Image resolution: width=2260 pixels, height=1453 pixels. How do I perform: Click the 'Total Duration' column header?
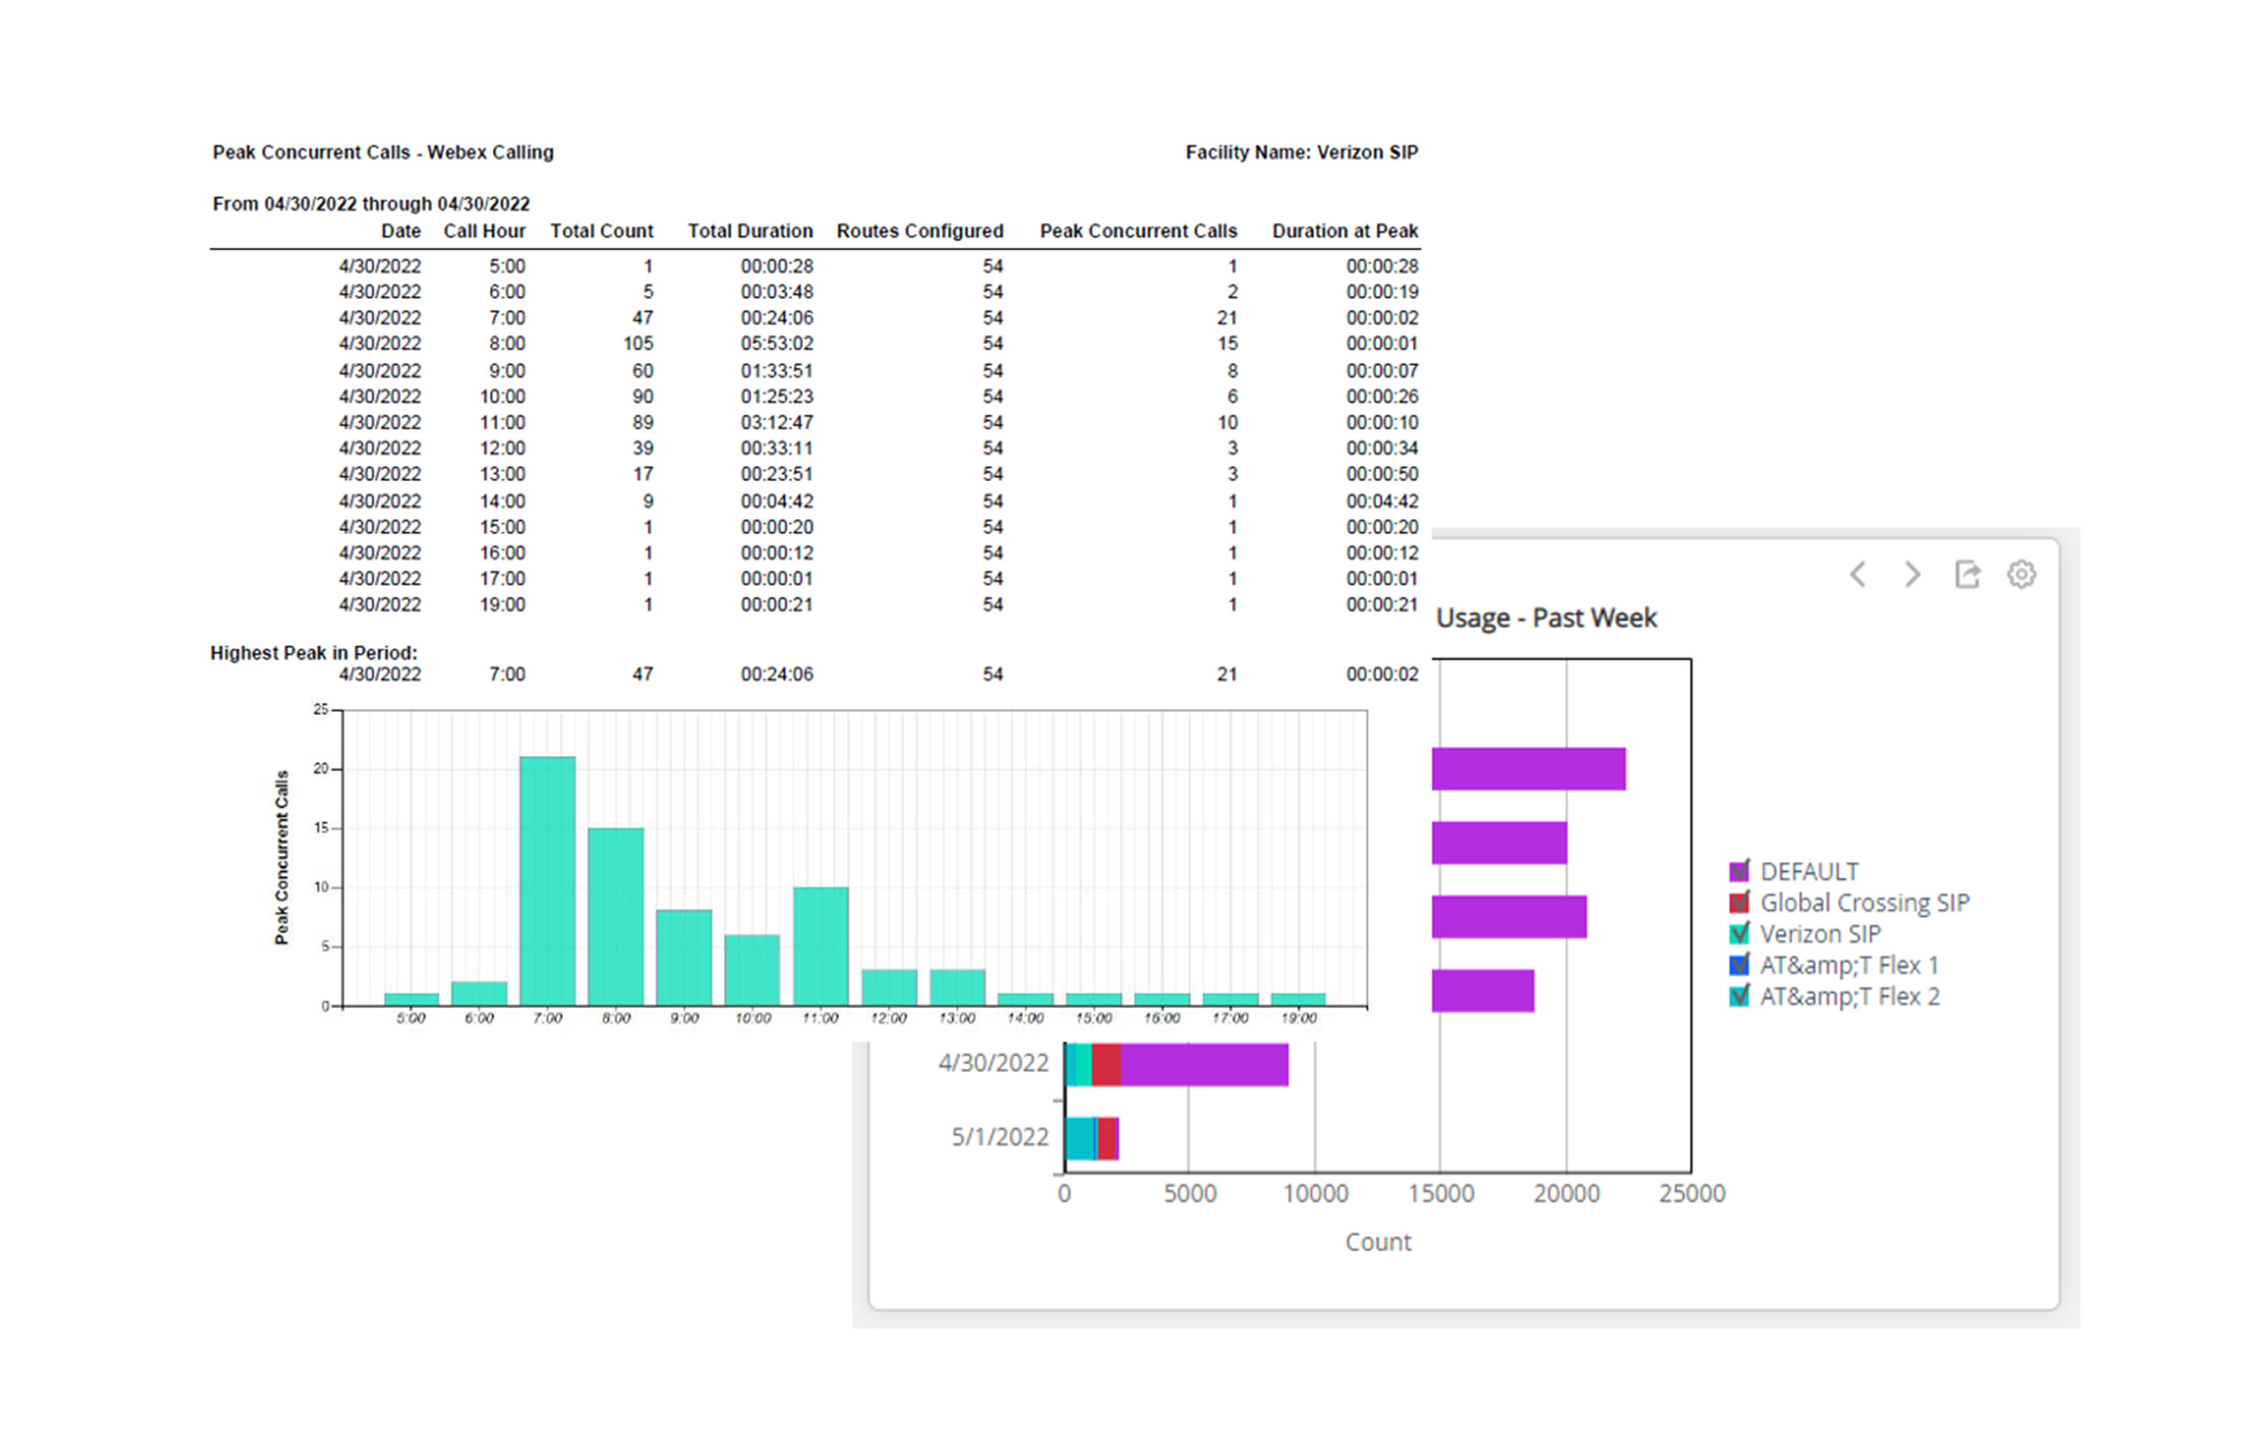pyautogui.click(x=750, y=231)
